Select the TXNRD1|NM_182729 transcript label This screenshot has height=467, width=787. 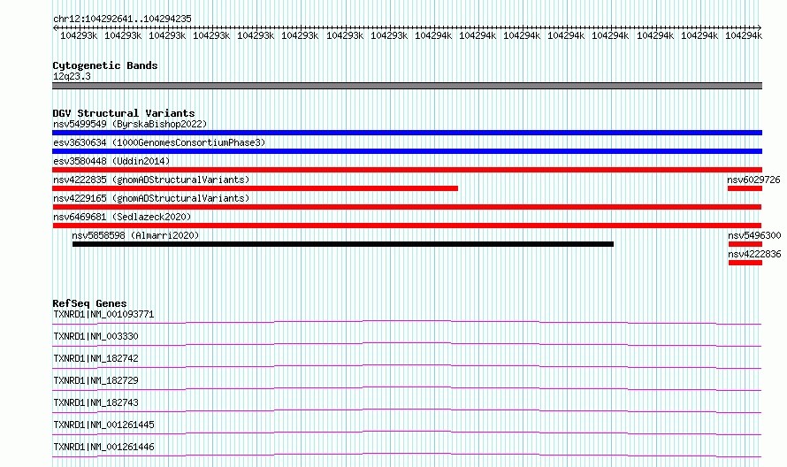96,380
